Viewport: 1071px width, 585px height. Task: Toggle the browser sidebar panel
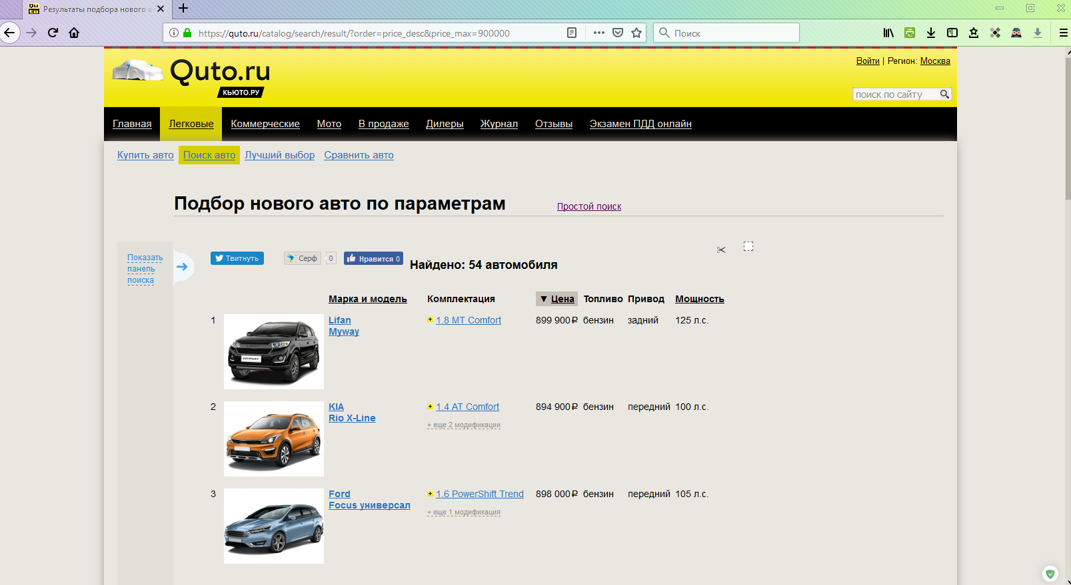[x=952, y=33]
